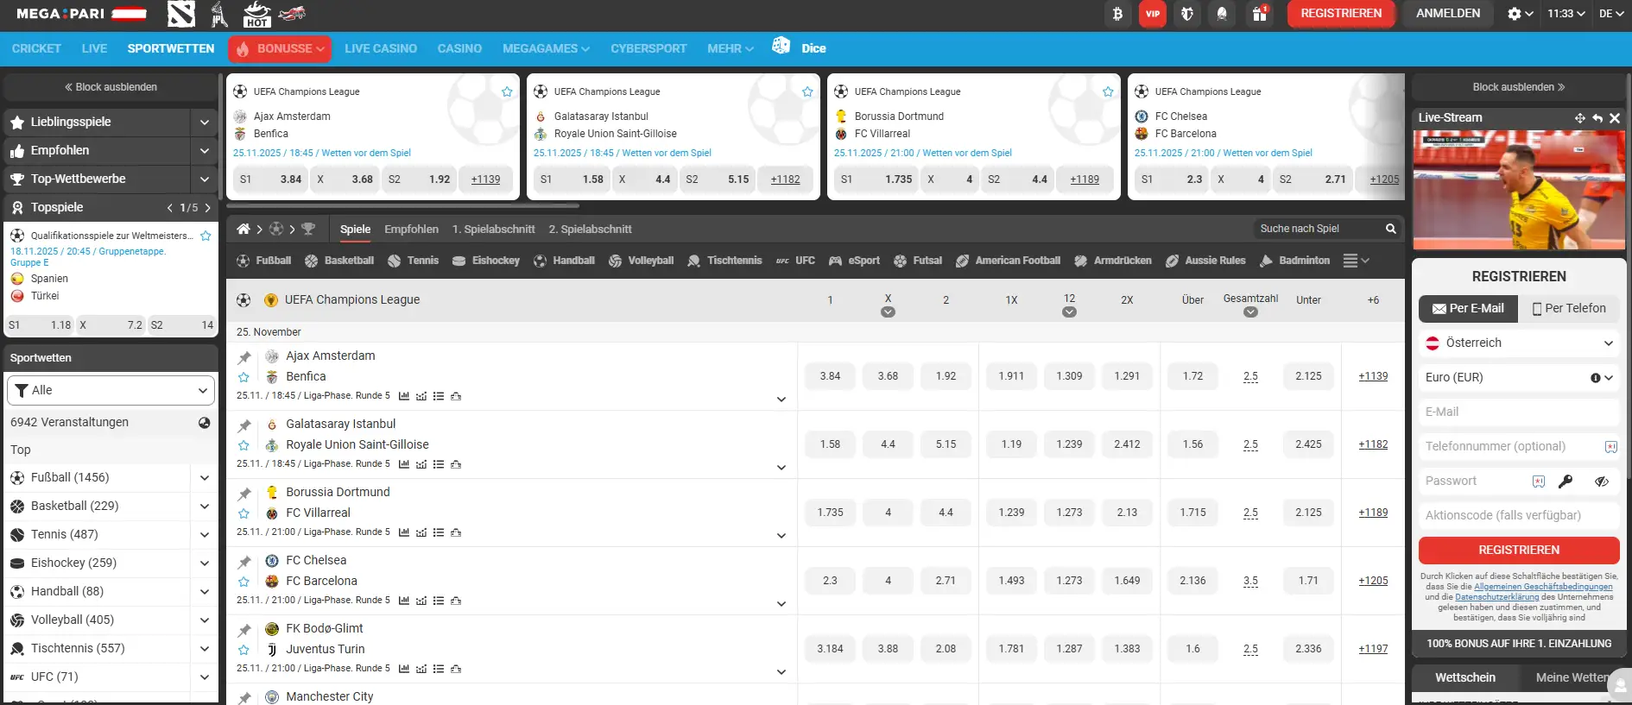The height and width of the screenshot is (705, 1632).
Task: Click the Bitcoin payment icon in header
Action: [1117, 14]
